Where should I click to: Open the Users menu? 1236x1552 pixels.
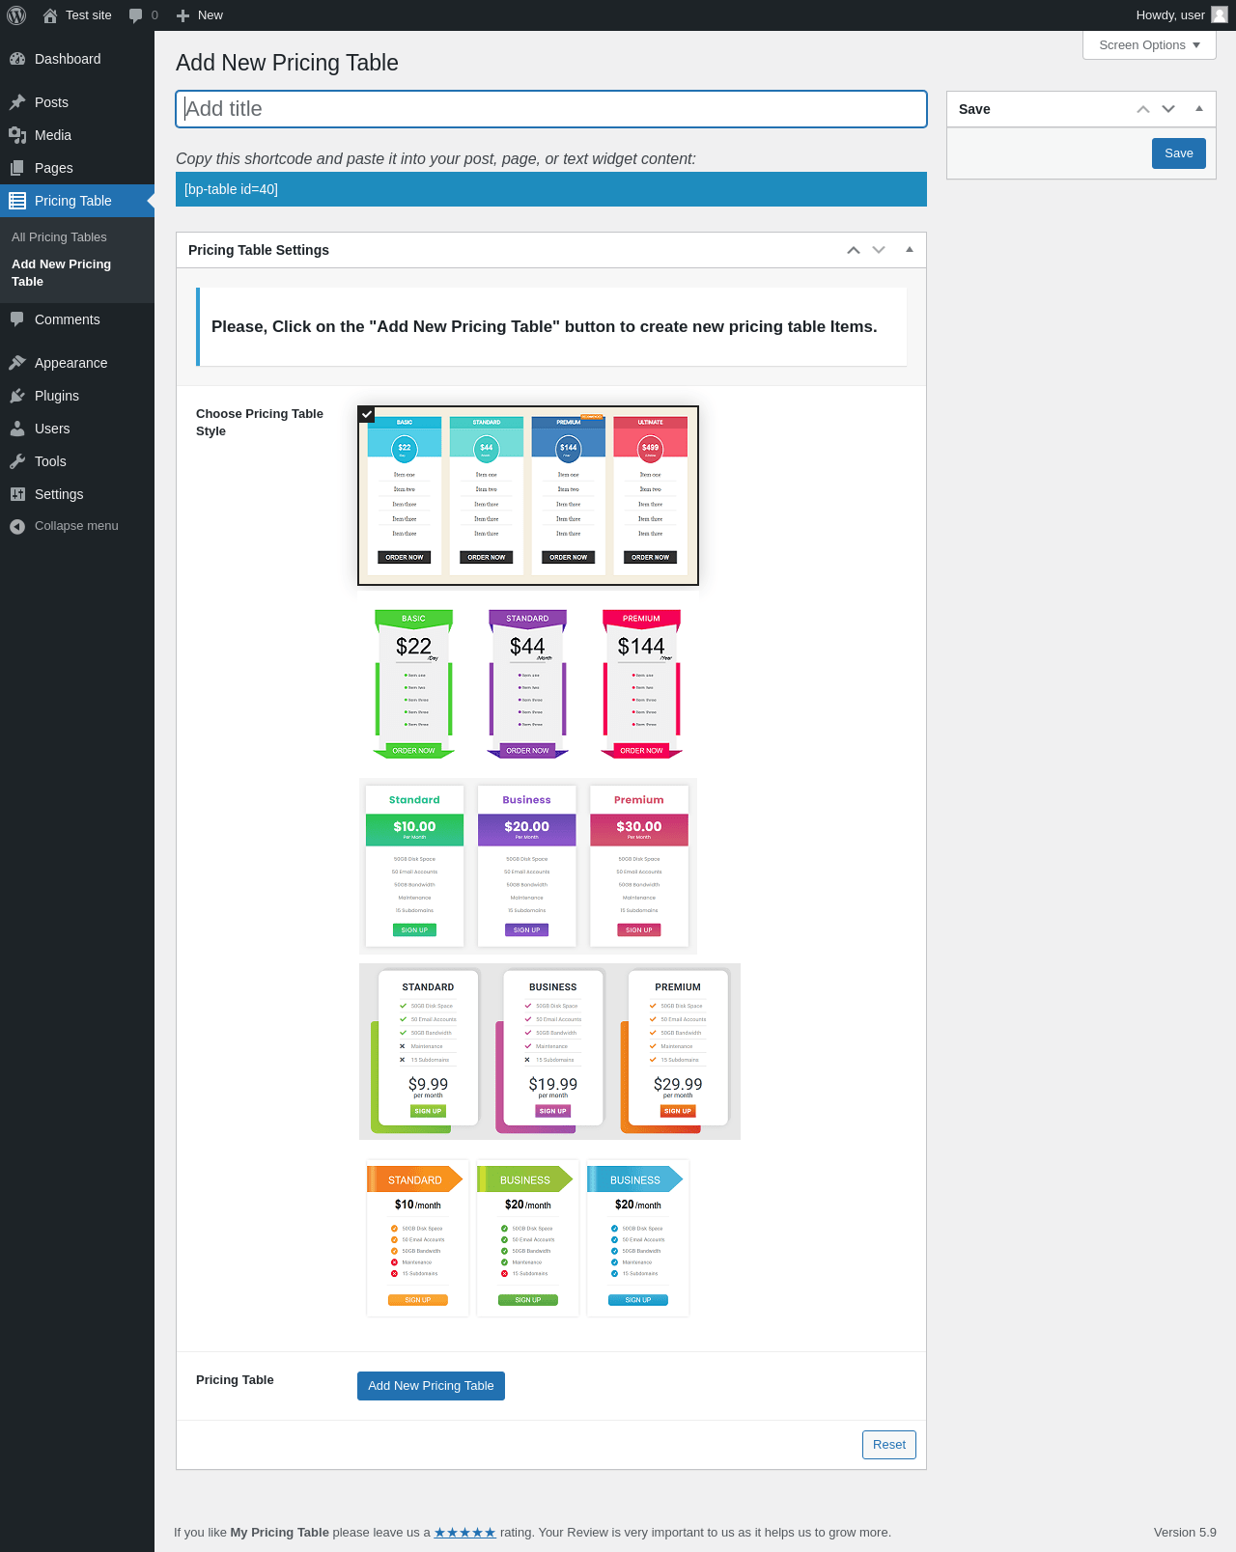[x=77, y=429]
